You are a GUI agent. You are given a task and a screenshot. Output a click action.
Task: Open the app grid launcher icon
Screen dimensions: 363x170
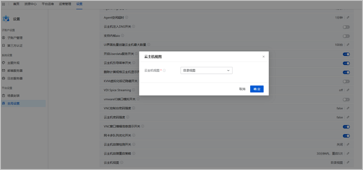pos(4,4)
